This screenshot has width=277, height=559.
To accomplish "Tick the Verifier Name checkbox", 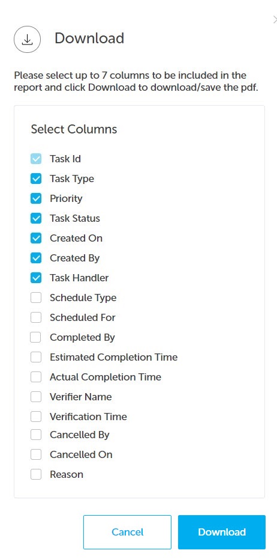I will 36,397.
